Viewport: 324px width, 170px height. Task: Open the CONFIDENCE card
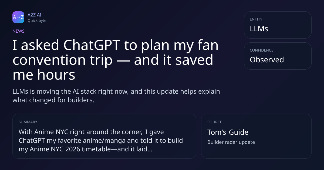tap(278, 56)
